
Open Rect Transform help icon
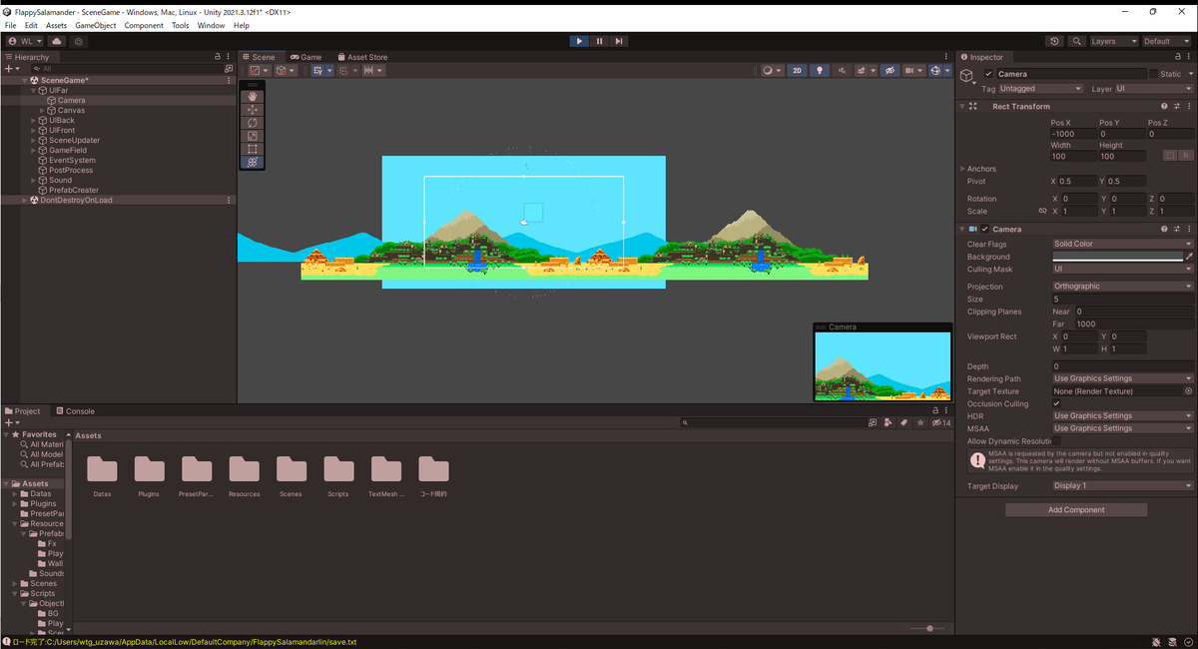[1164, 106]
